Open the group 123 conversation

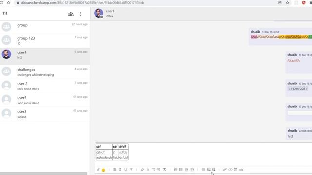[x=45, y=40]
